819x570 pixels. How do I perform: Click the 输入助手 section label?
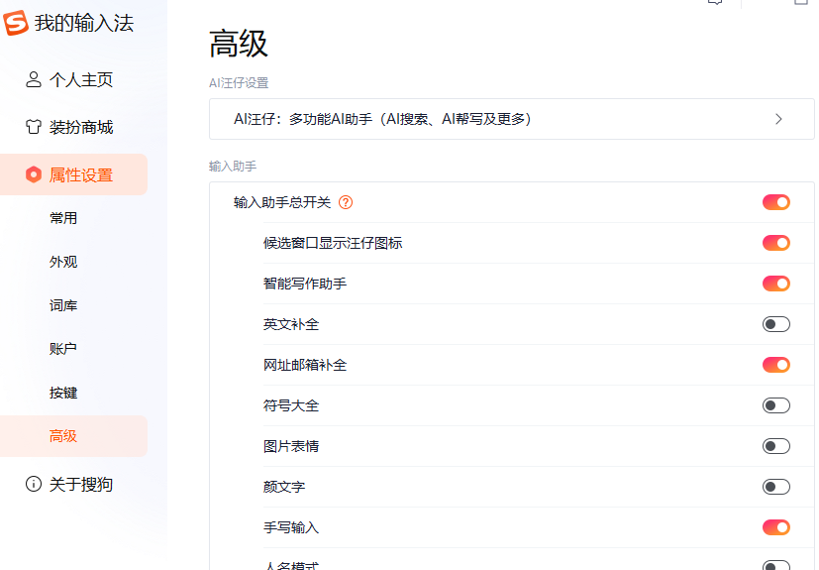tap(233, 167)
